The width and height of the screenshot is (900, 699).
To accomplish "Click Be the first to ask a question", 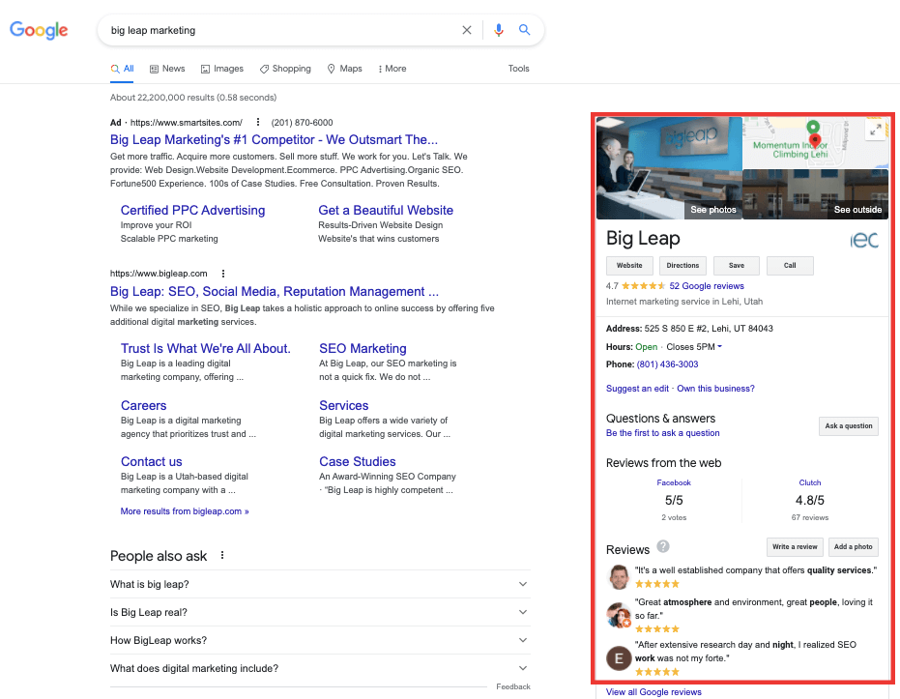I will coord(662,433).
